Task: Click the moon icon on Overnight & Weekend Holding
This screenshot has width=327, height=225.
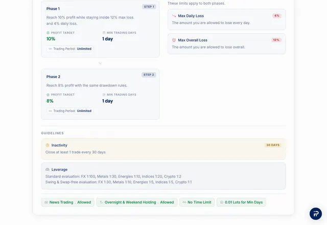Action: 101,202
